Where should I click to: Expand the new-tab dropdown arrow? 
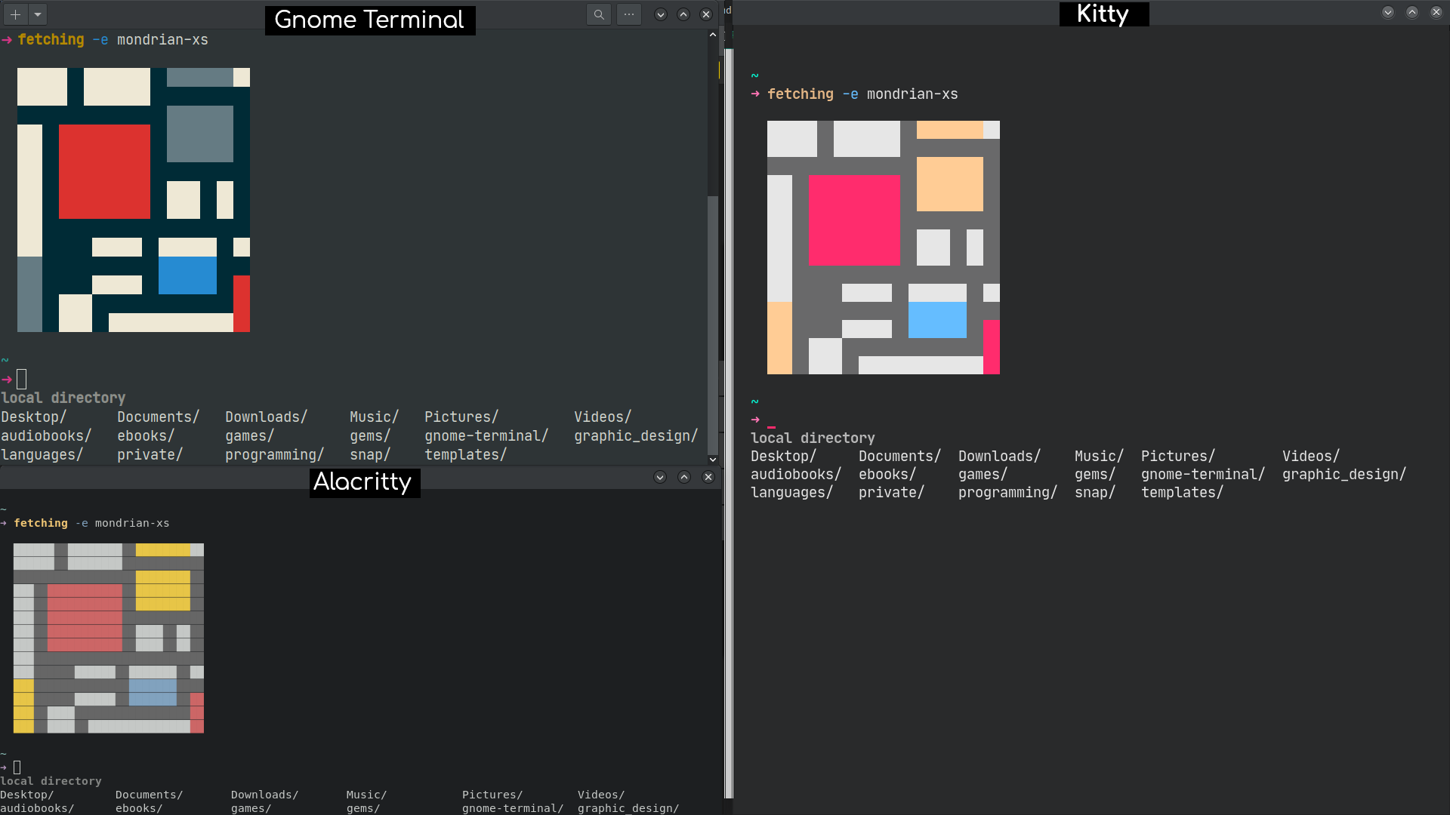[x=38, y=14]
